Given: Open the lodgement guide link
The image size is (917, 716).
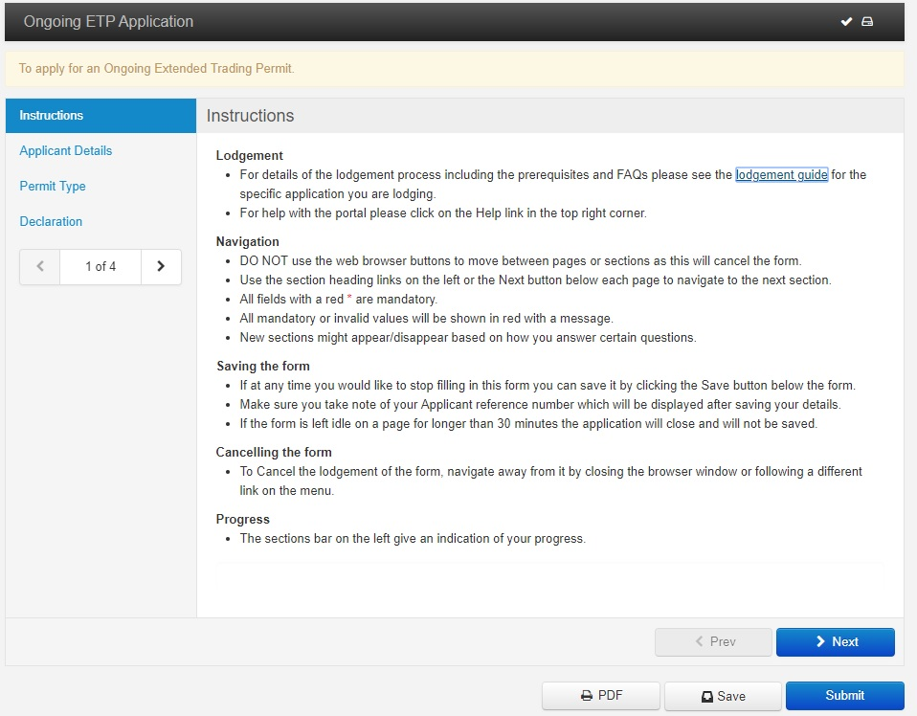Looking at the screenshot, I should [781, 175].
